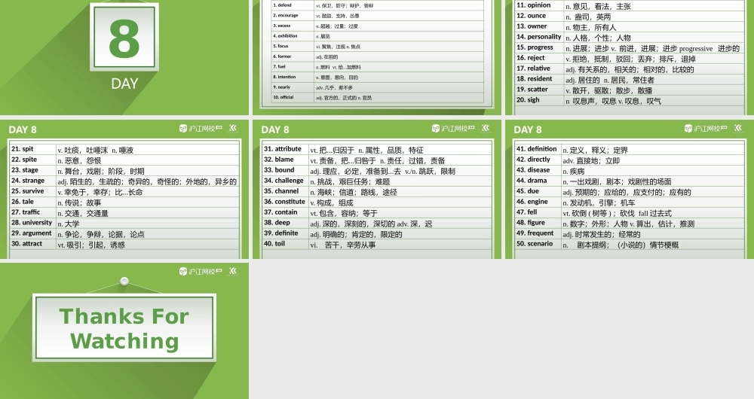
Task: Click the word '16. reject'
Action: point(530,58)
